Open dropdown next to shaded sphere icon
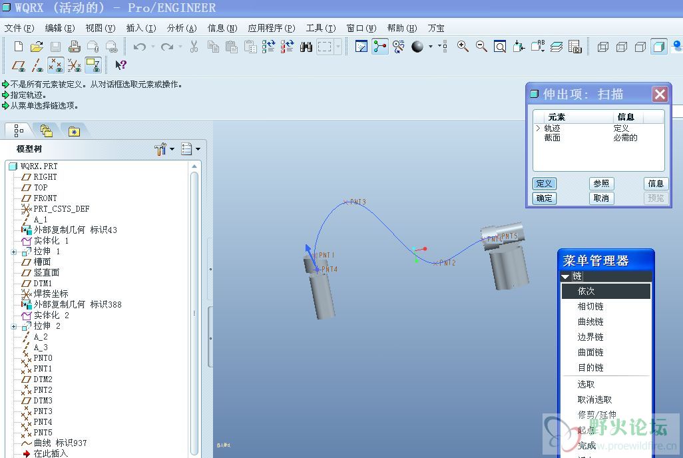Image resolution: width=683 pixels, height=458 pixels. [x=430, y=46]
